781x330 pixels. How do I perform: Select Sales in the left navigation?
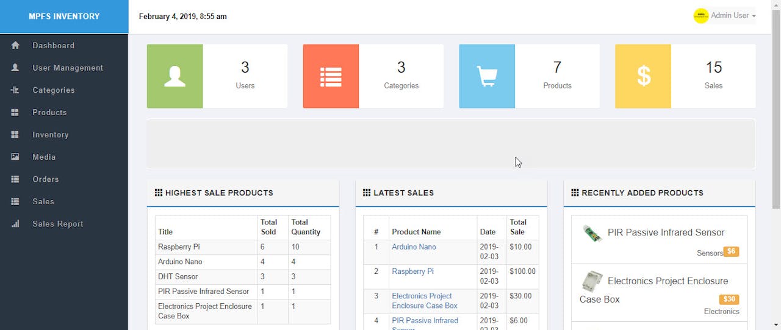point(43,201)
